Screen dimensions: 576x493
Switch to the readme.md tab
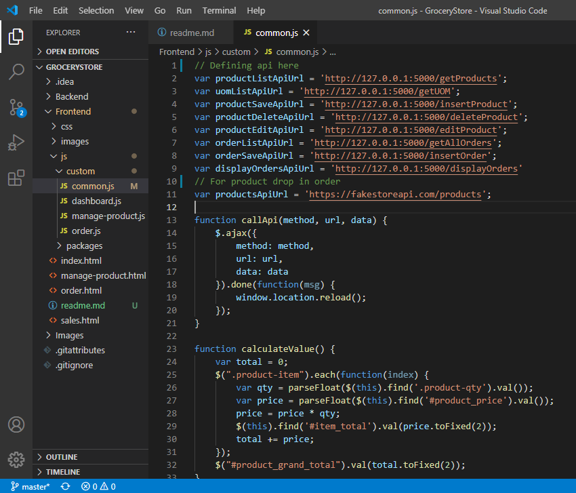[x=190, y=33]
